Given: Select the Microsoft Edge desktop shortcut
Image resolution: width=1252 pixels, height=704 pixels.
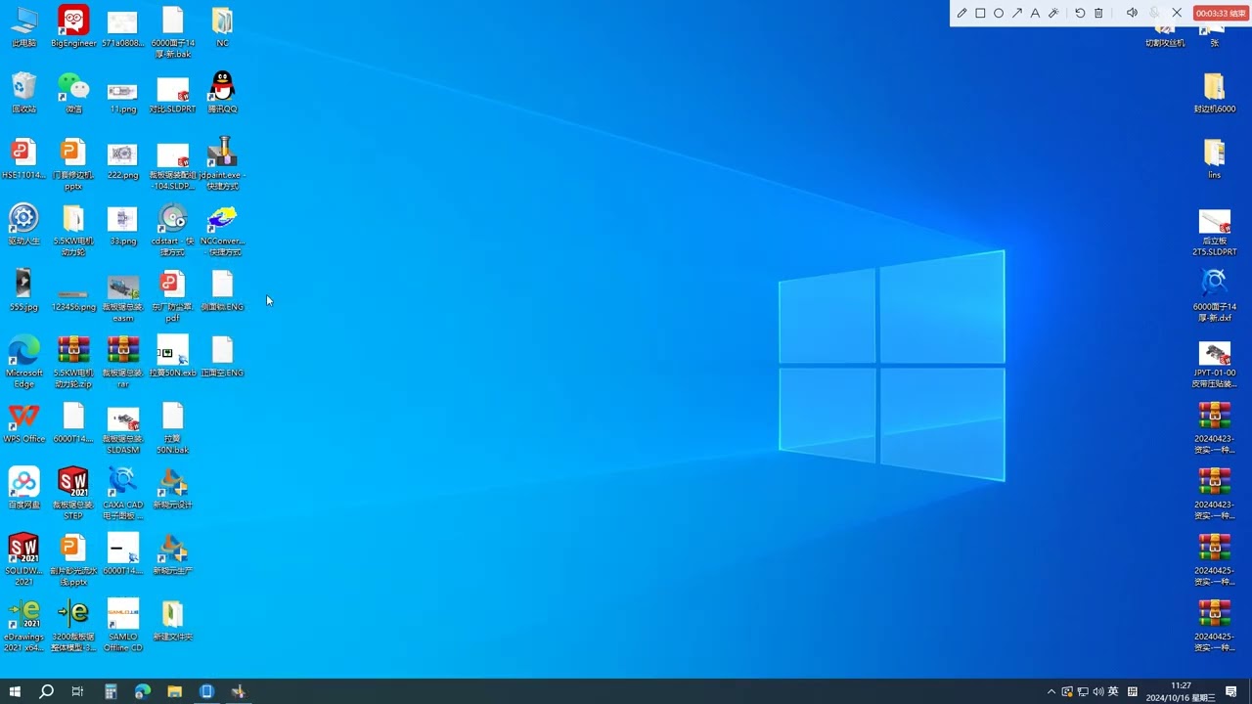Looking at the screenshot, I should (24, 362).
